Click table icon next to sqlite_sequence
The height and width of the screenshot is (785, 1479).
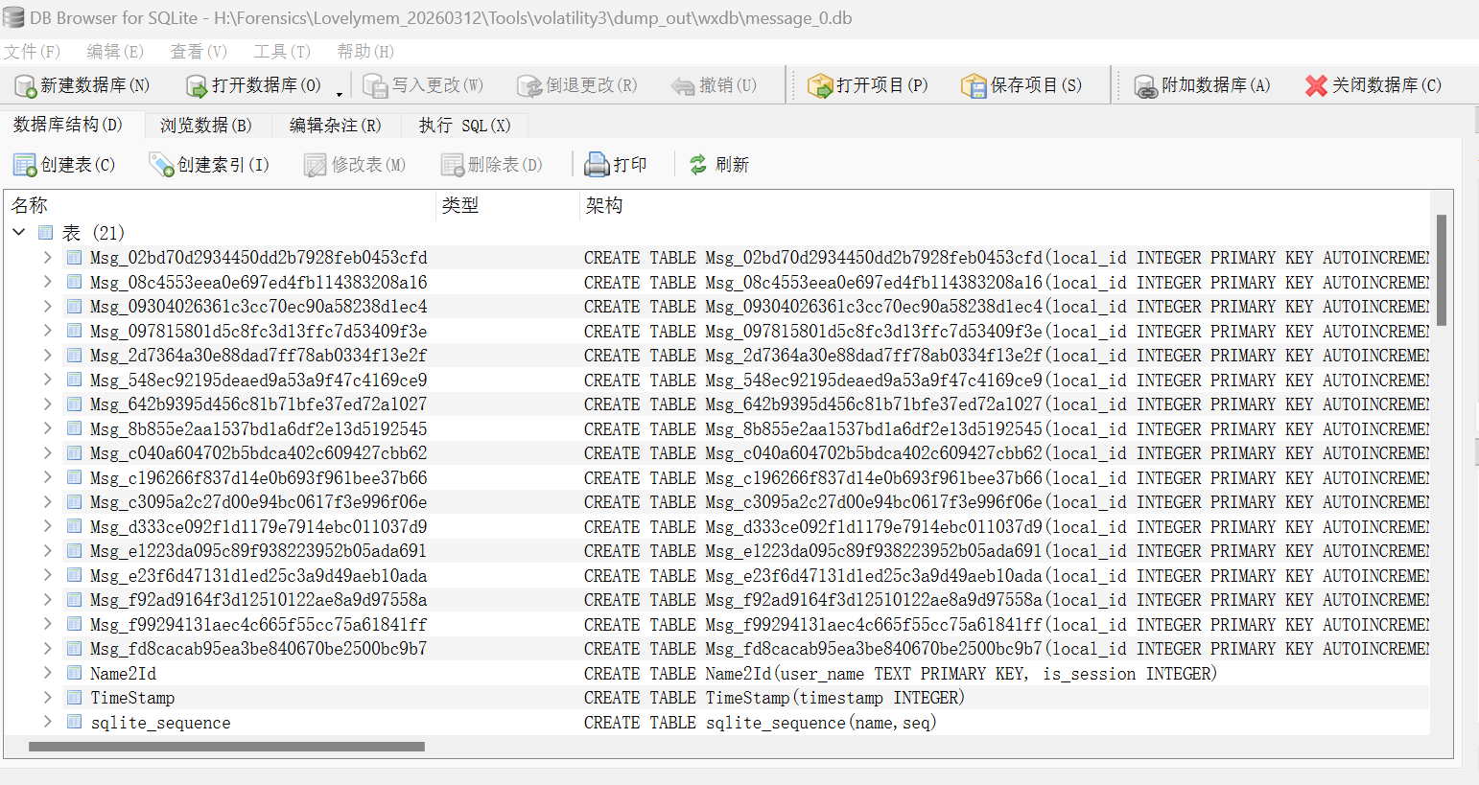(x=74, y=722)
